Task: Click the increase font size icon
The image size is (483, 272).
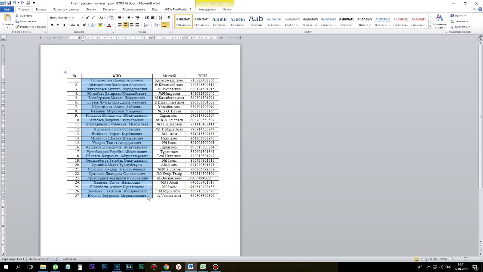Action: [87, 18]
